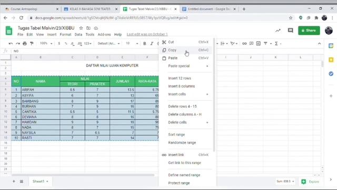Image resolution: width=337 pixels, height=190 pixels.
Task: Click the Add Sheet plus button
Action: 14,182
